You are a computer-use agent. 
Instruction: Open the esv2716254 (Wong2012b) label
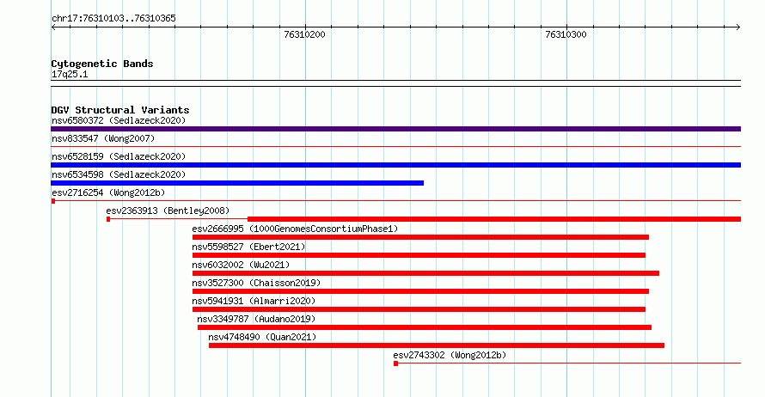pyautogui.click(x=108, y=192)
